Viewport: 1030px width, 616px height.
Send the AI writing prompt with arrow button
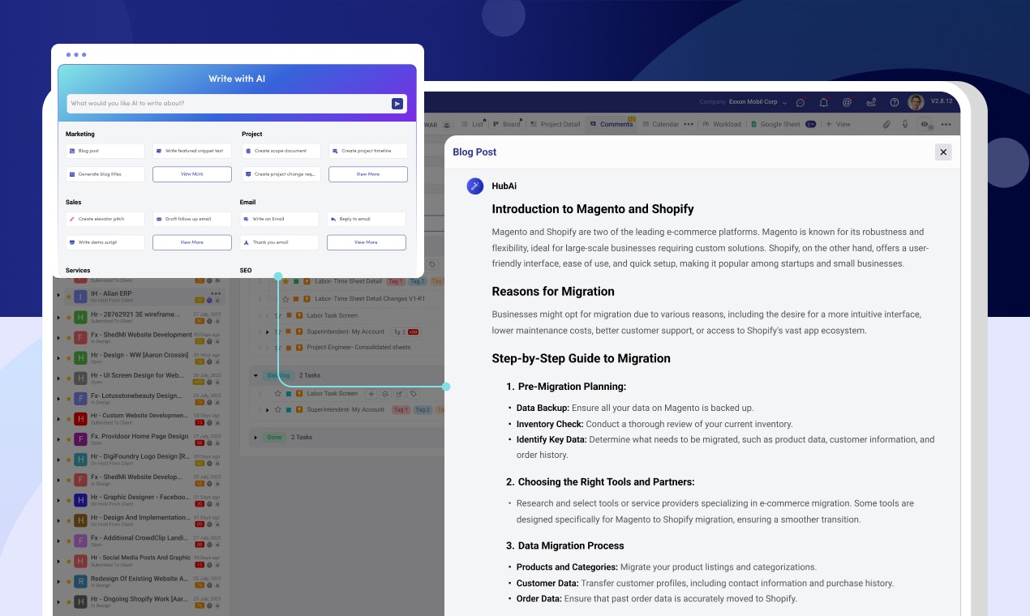pos(397,104)
